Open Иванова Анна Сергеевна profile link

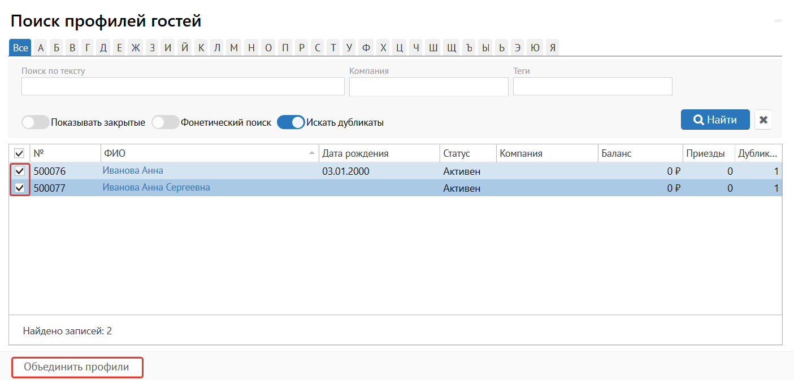point(156,188)
